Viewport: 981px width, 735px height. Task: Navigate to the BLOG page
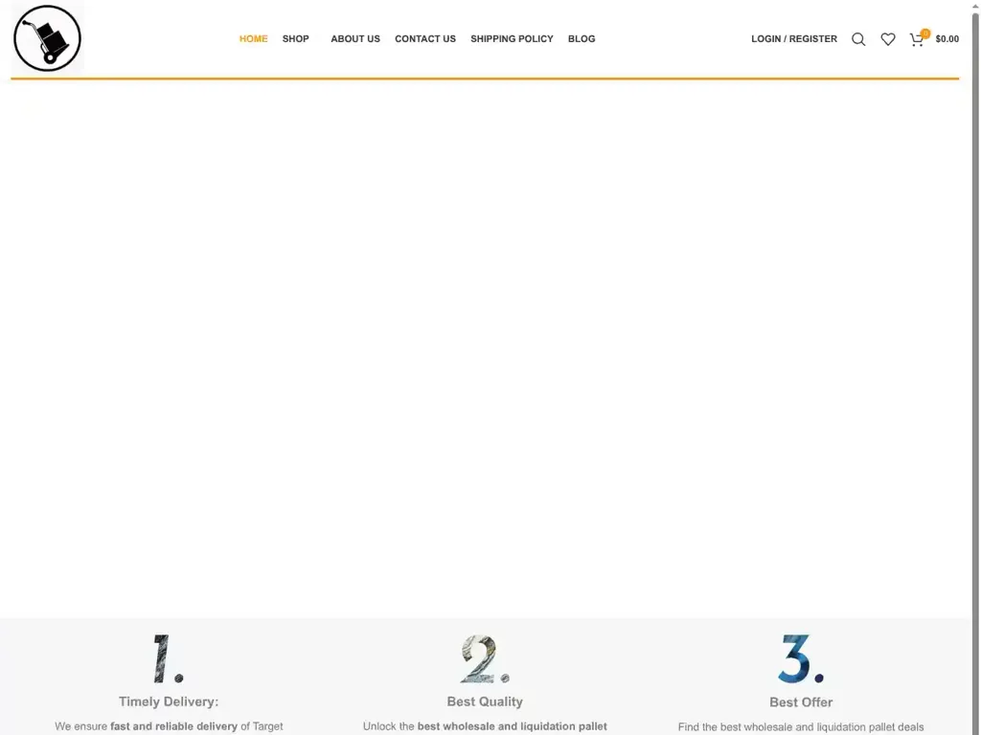(x=582, y=39)
